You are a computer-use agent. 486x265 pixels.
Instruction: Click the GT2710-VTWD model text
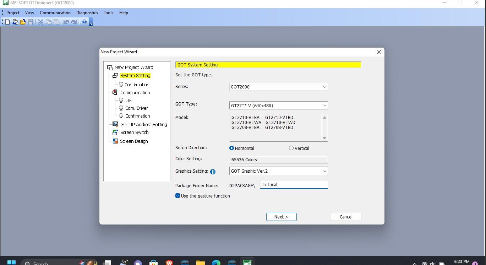coord(280,122)
